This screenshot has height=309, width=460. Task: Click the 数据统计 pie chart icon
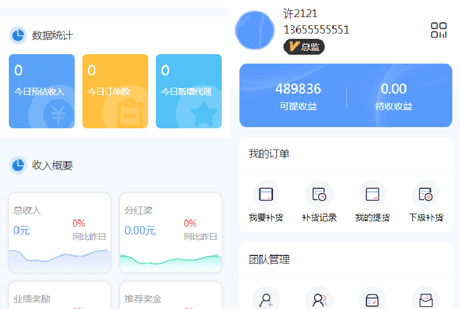[18, 35]
